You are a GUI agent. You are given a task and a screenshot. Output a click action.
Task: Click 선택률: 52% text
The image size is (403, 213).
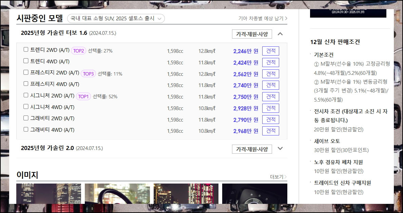(x=105, y=97)
